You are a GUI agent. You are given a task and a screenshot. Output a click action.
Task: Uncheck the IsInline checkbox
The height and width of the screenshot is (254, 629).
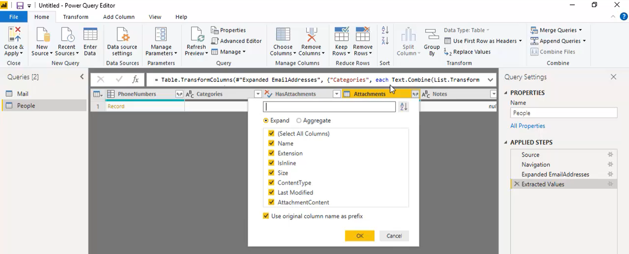click(x=271, y=163)
